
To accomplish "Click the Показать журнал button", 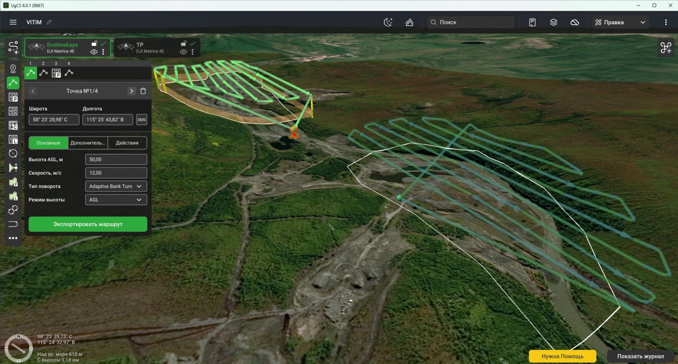I will tap(640, 356).
